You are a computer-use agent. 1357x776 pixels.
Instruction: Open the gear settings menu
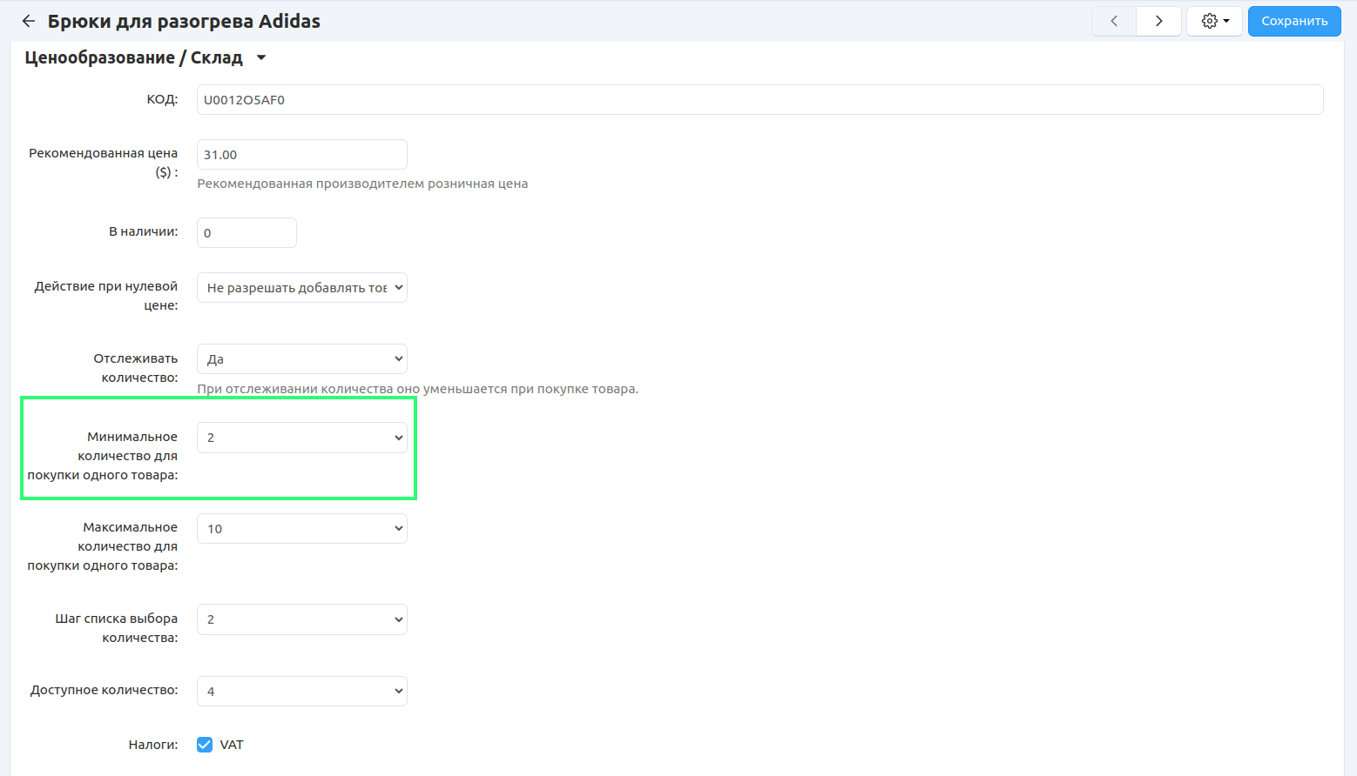pyautogui.click(x=1214, y=21)
